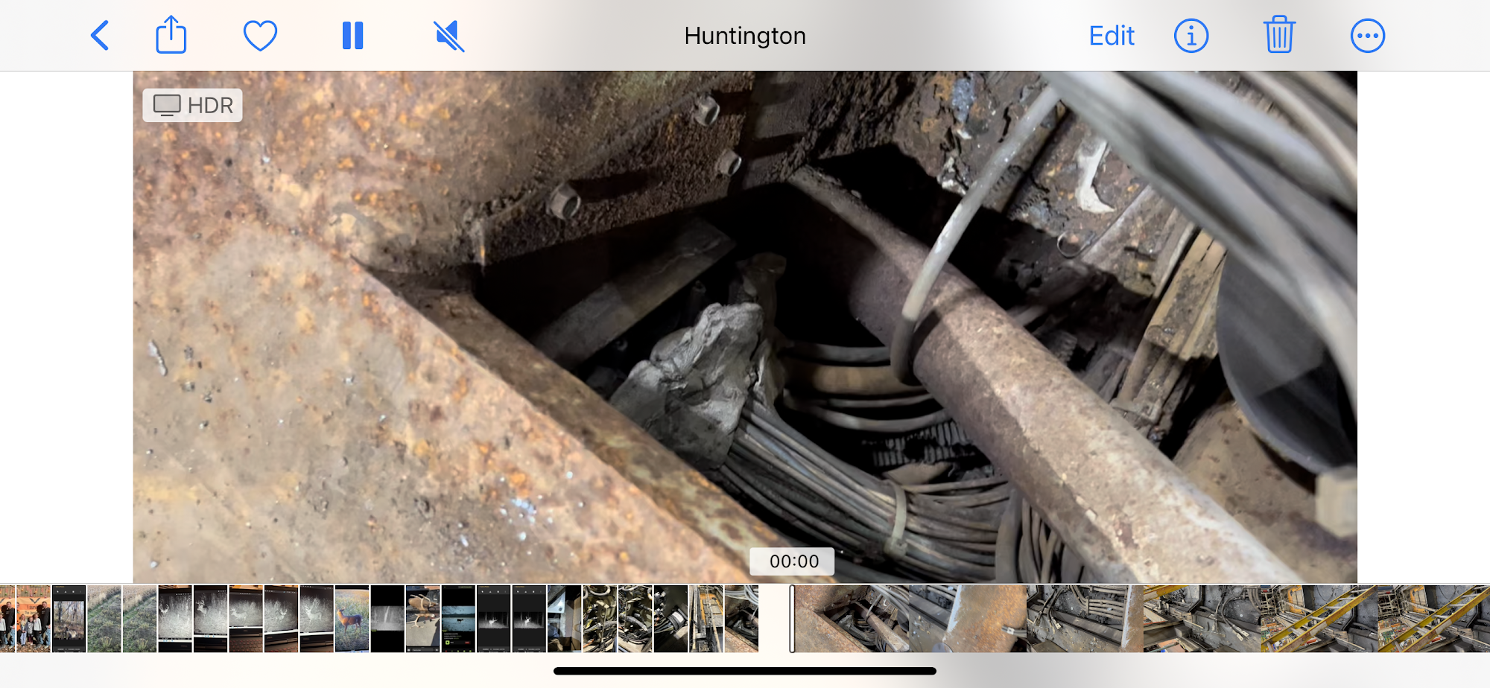Open the info panel icon
Image resolution: width=1490 pixels, height=688 pixels.
[1191, 36]
